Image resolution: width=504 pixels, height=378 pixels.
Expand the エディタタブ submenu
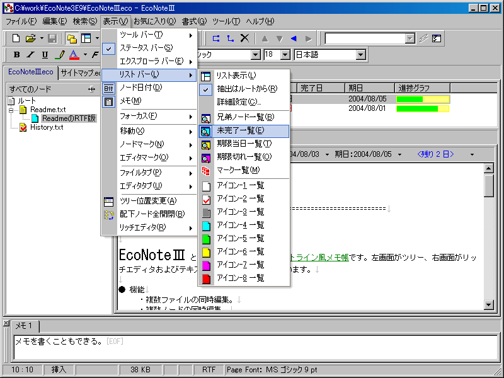pyautogui.click(x=149, y=186)
